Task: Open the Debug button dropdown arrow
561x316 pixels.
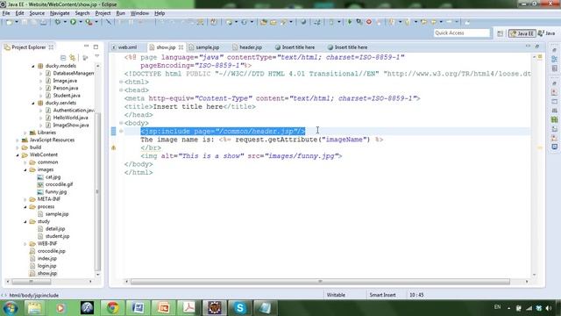Action: tap(65, 22)
